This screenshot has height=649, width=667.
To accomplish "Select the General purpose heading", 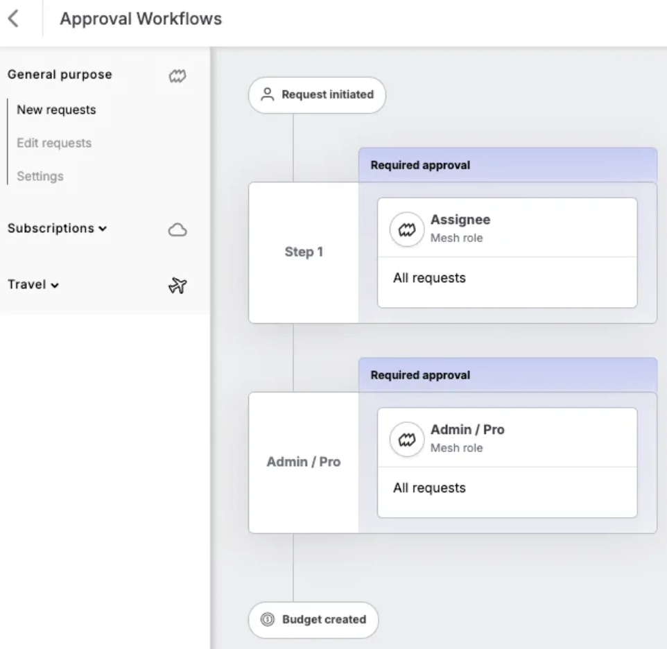I will [60, 74].
